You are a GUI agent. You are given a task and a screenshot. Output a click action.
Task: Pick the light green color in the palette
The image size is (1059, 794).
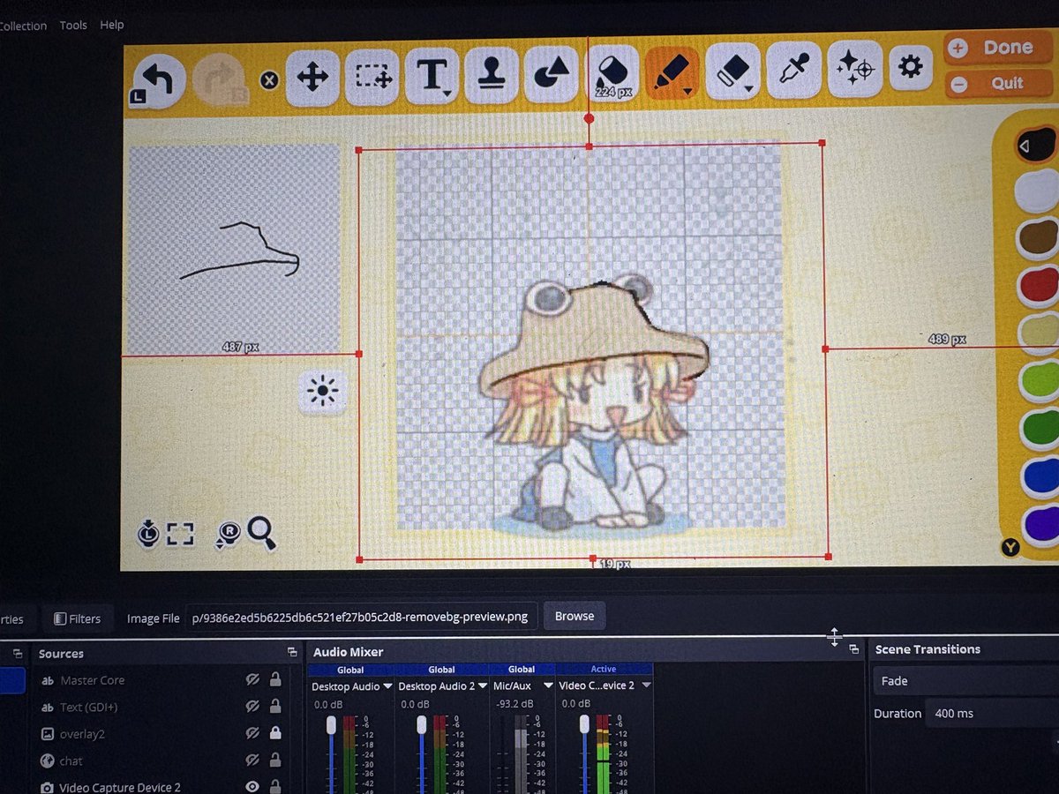(1039, 380)
